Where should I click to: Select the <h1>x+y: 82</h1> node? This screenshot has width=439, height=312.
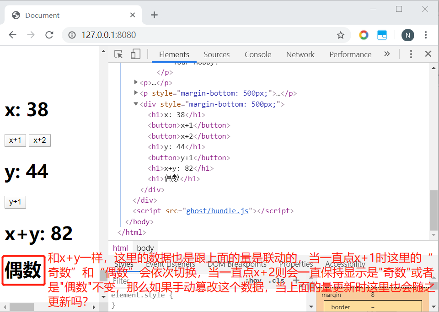[x=181, y=169]
